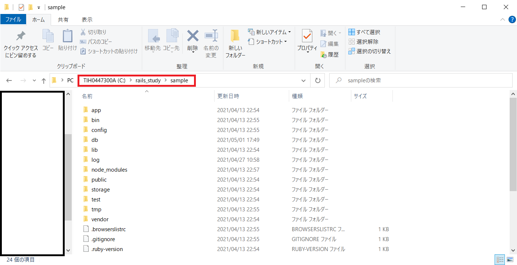517x265 pixels.
Task: Switch to details view icon
Action: 500,260
